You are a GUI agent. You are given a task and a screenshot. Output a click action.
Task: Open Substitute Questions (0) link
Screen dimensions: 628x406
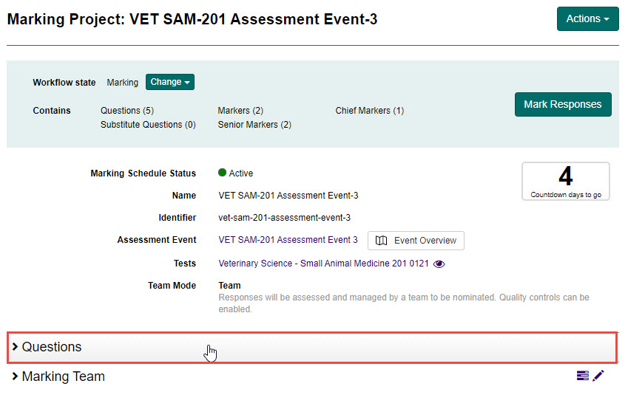148,125
